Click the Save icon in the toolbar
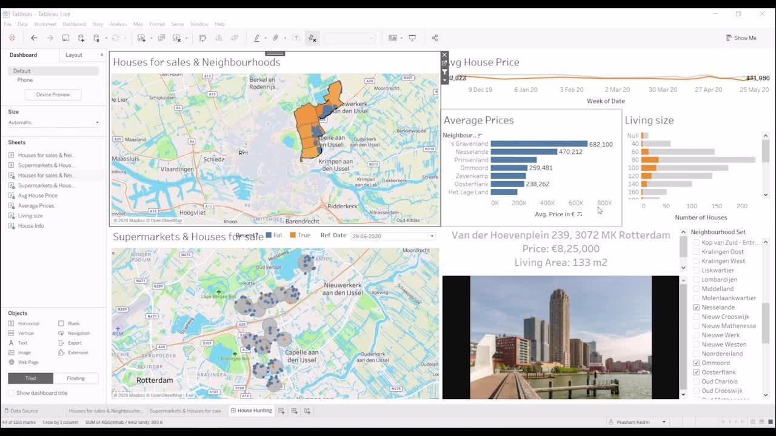 coord(65,38)
